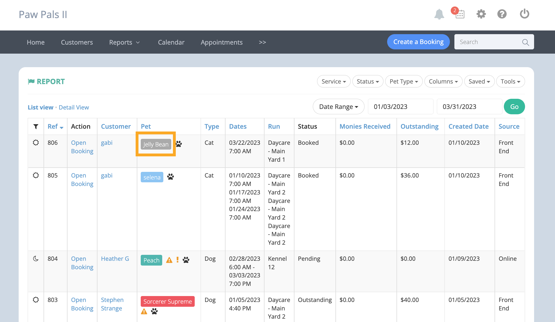Click the paw icon next to Peach
Screen dimensions: 555x322
click(186, 260)
